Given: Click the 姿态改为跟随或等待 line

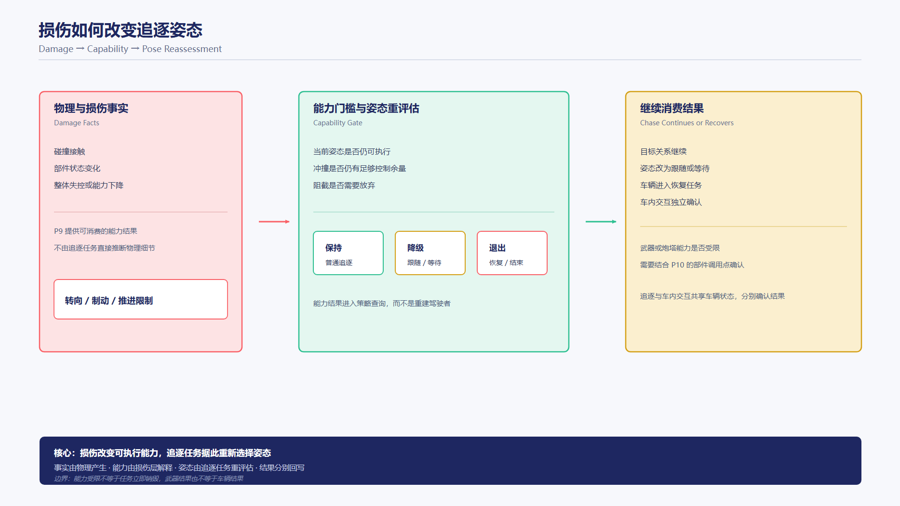Looking at the screenshot, I should pos(675,168).
